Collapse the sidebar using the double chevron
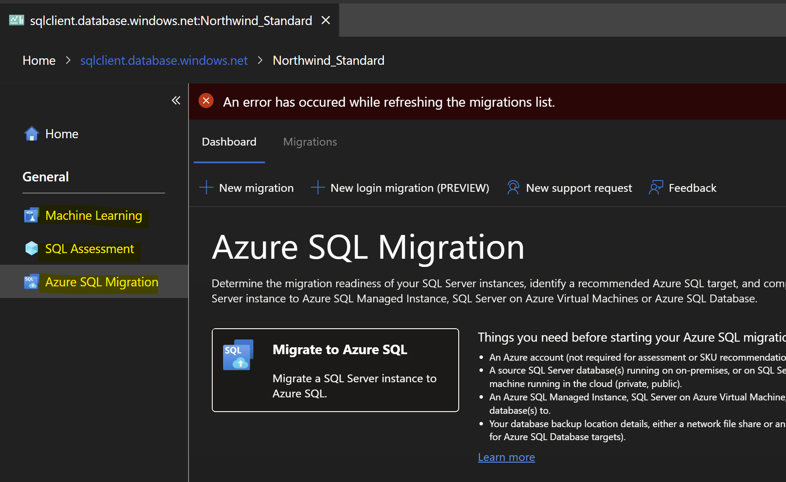The height and width of the screenshot is (482, 786). pos(176,100)
